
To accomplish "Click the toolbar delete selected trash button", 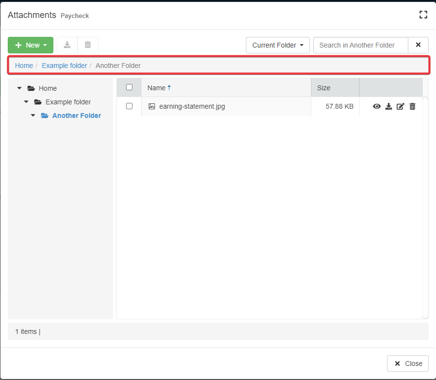I will coord(88,45).
